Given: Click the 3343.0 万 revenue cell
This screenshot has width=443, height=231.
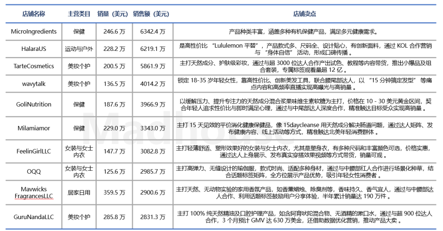Looking at the screenshot, I should pyautogui.click(x=153, y=128).
